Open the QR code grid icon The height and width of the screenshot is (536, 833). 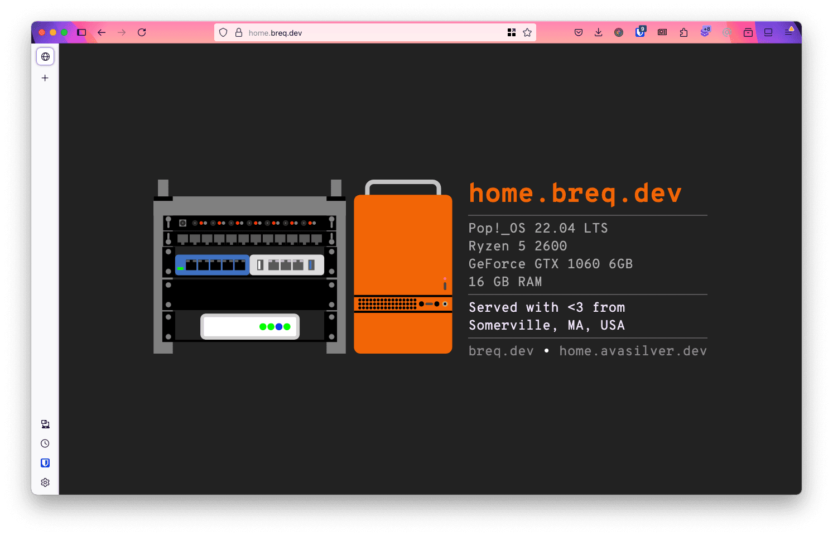click(x=512, y=32)
